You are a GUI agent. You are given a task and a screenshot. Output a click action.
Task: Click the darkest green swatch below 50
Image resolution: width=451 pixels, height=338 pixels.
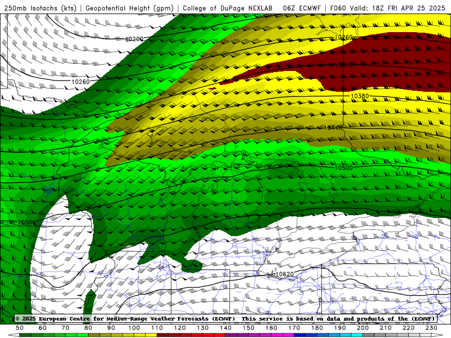coord(25,335)
